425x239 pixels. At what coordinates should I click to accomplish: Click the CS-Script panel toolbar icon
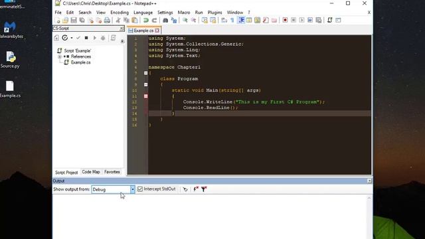point(329,21)
